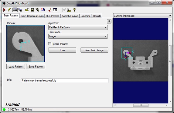Viewport: 174px width, 113px height.
Task: Click the 123 numeric display icon
Action: 55,10
